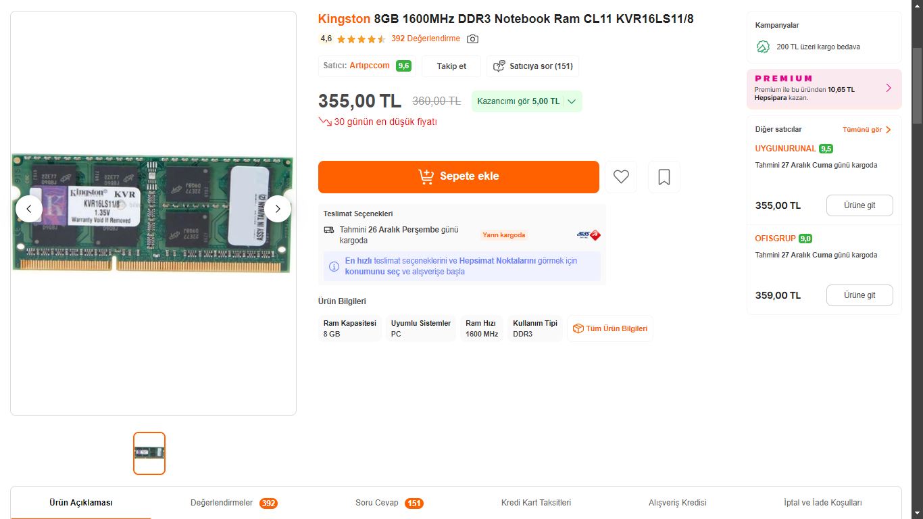This screenshot has width=923, height=519.
Task: Click the Premium banner arrow icon
Action: [889, 88]
